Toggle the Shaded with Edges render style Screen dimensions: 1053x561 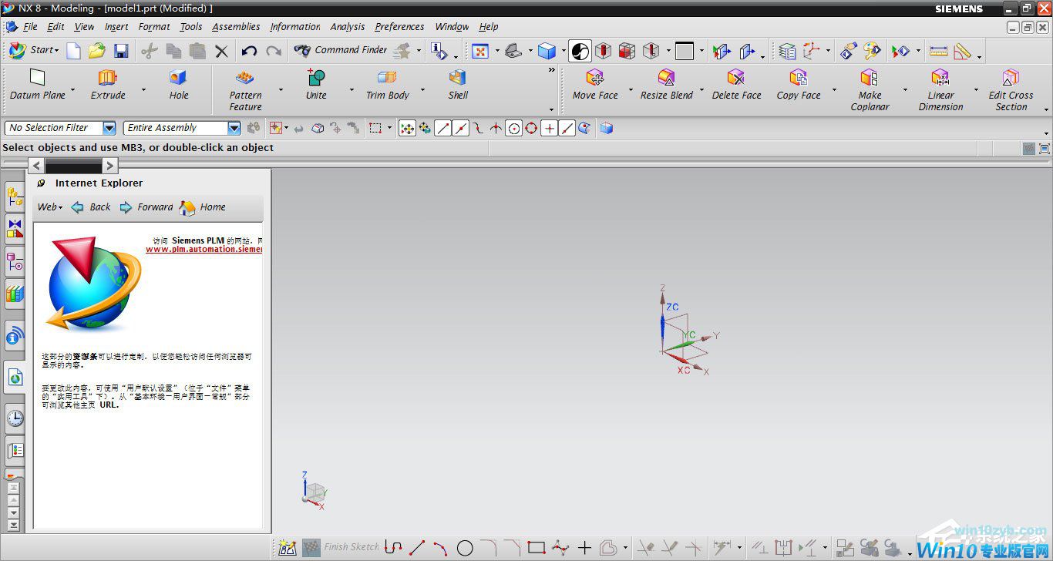(547, 51)
